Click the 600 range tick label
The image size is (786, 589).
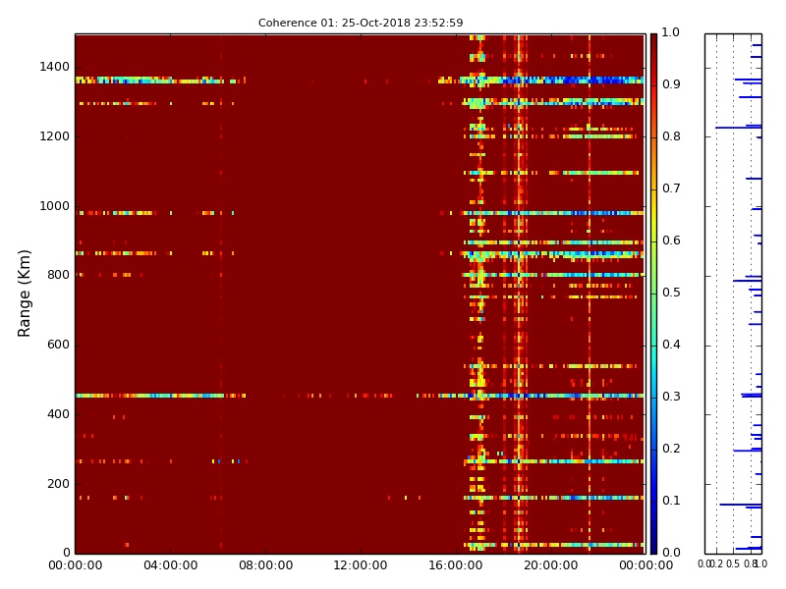coord(58,345)
